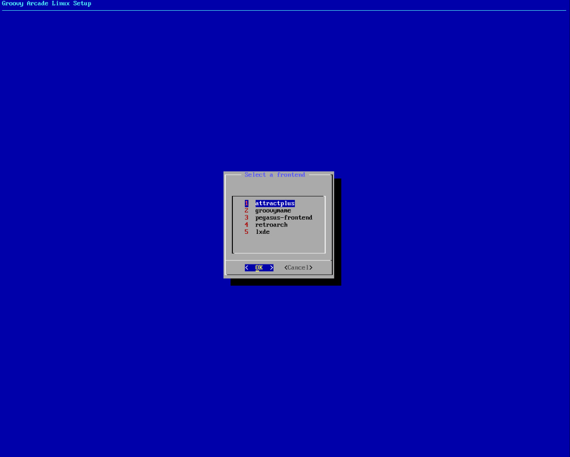Click the Select a frontend dialog title
Image resolution: width=570 pixels, height=457 pixels.
click(x=275, y=175)
